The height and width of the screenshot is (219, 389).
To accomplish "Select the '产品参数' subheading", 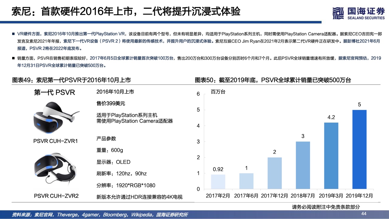I will pos(106,138).
